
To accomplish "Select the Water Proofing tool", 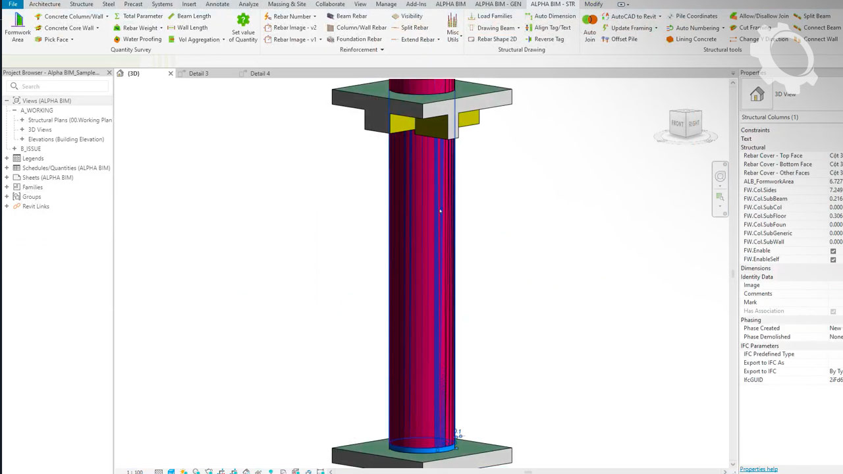I will (x=137, y=39).
